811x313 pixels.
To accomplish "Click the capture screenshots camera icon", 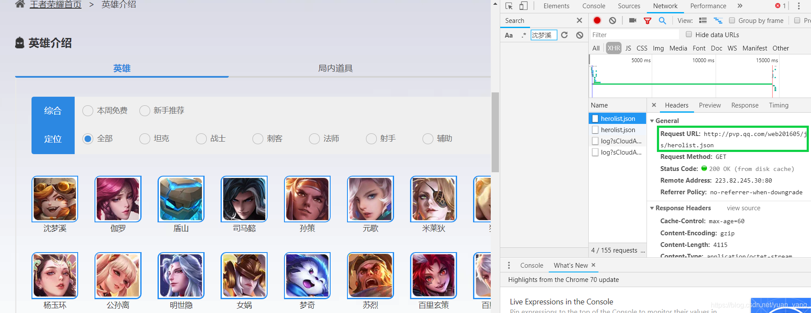I will pos(633,20).
